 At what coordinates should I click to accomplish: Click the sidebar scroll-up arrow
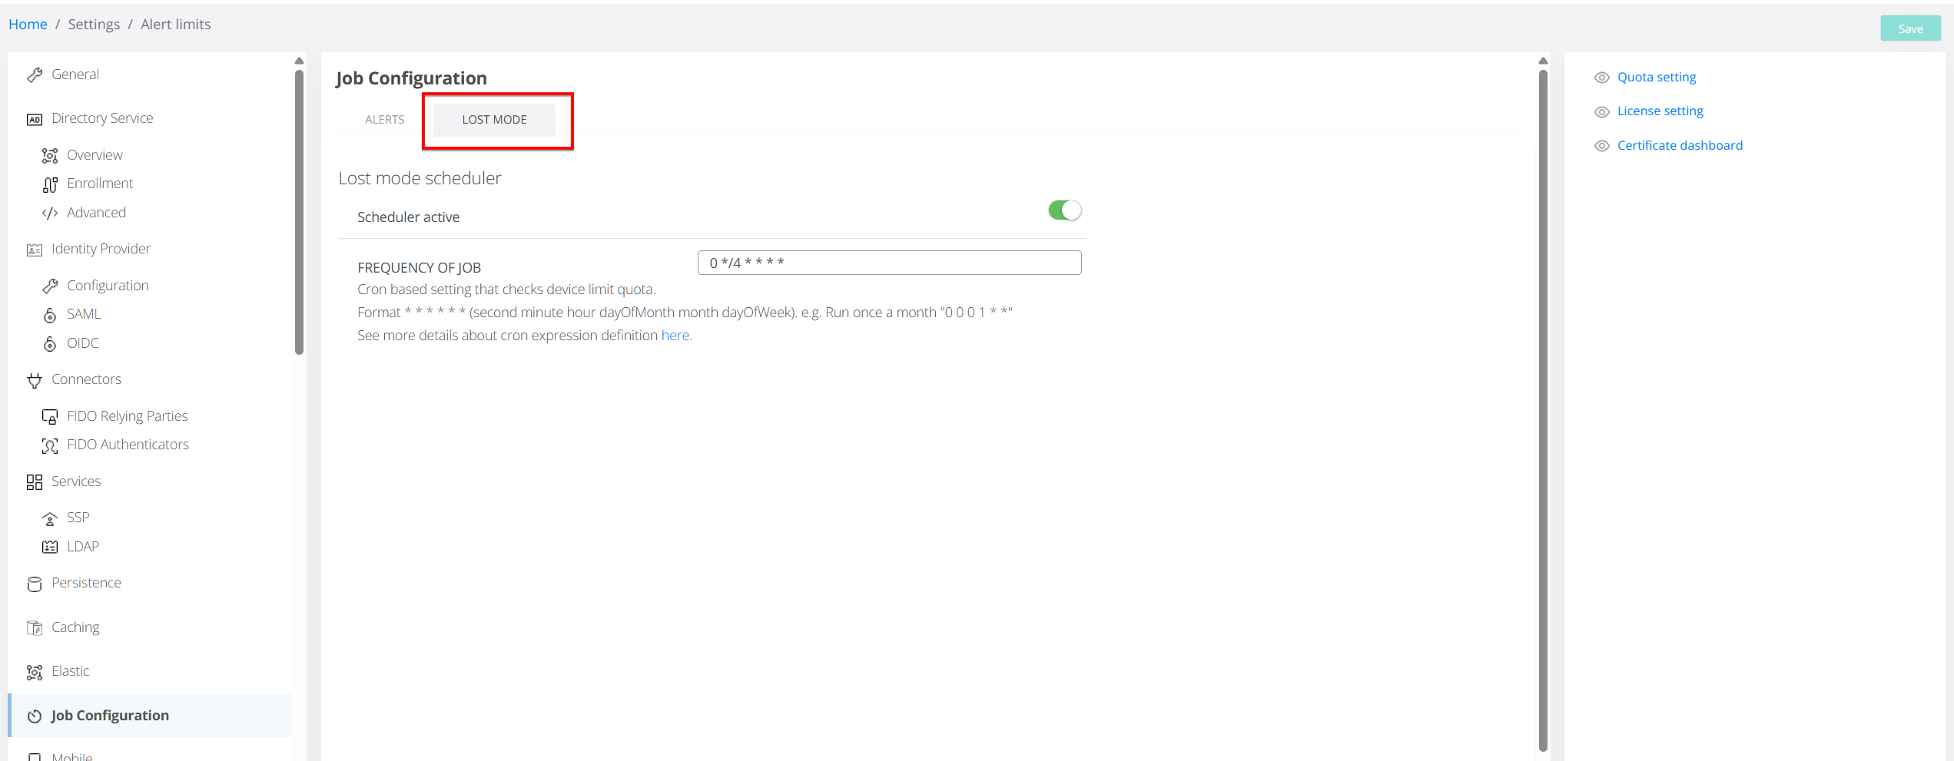tap(300, 61)
